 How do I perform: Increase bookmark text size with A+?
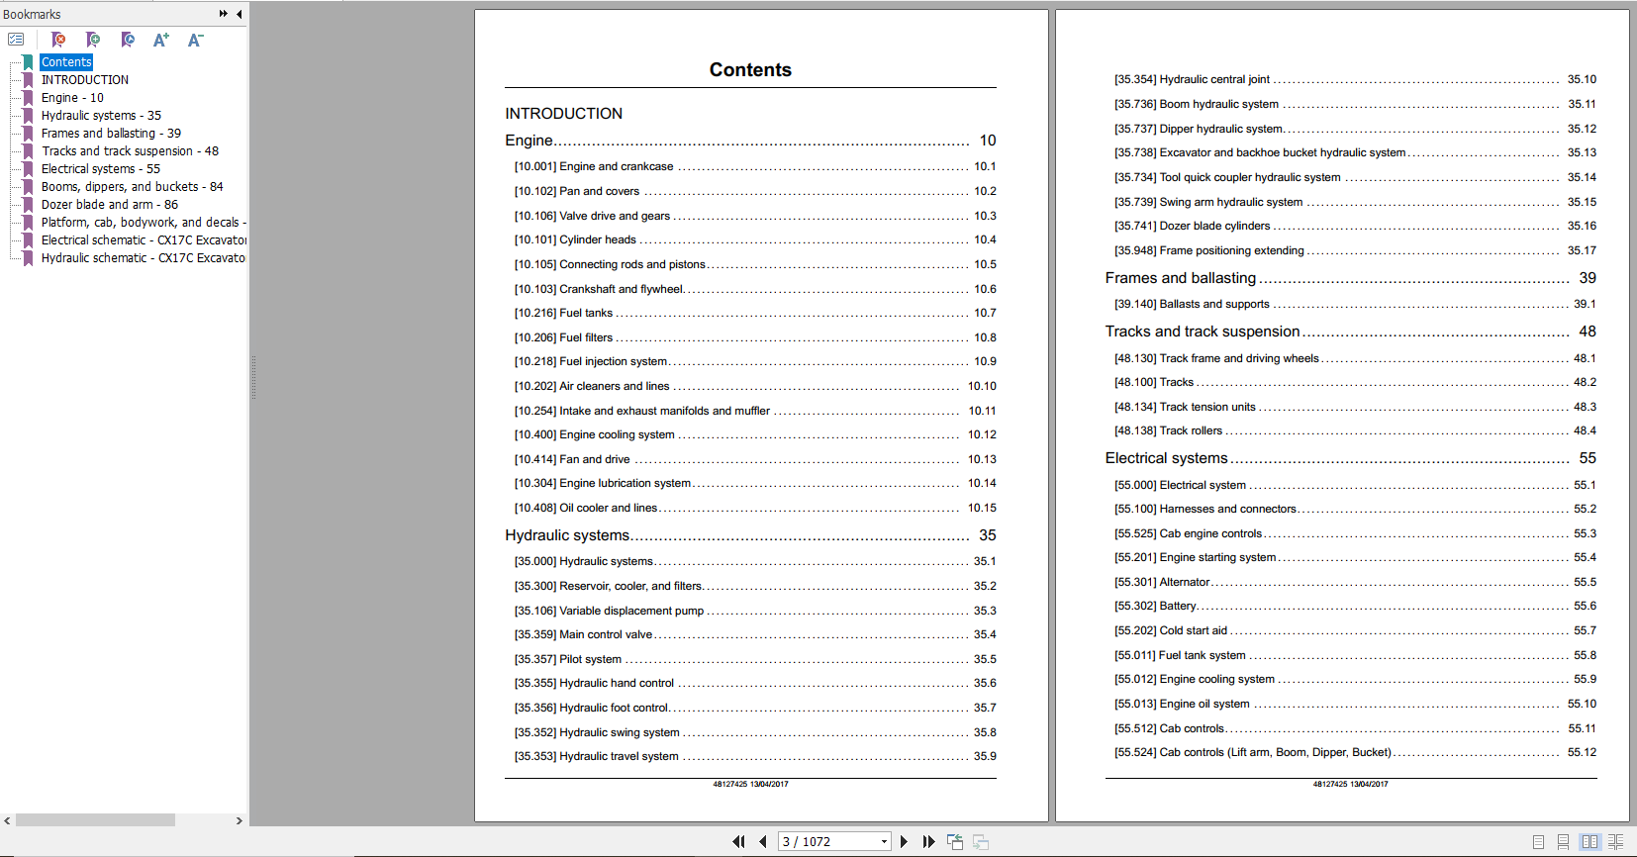(x=161, y=40)
